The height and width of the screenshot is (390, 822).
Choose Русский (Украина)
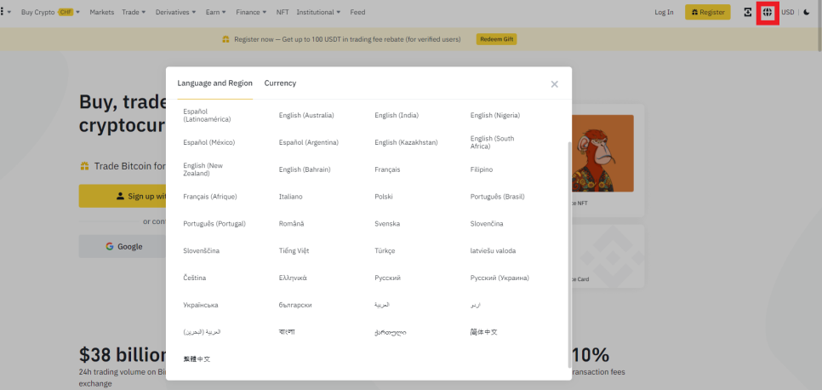tap(499, 278)
